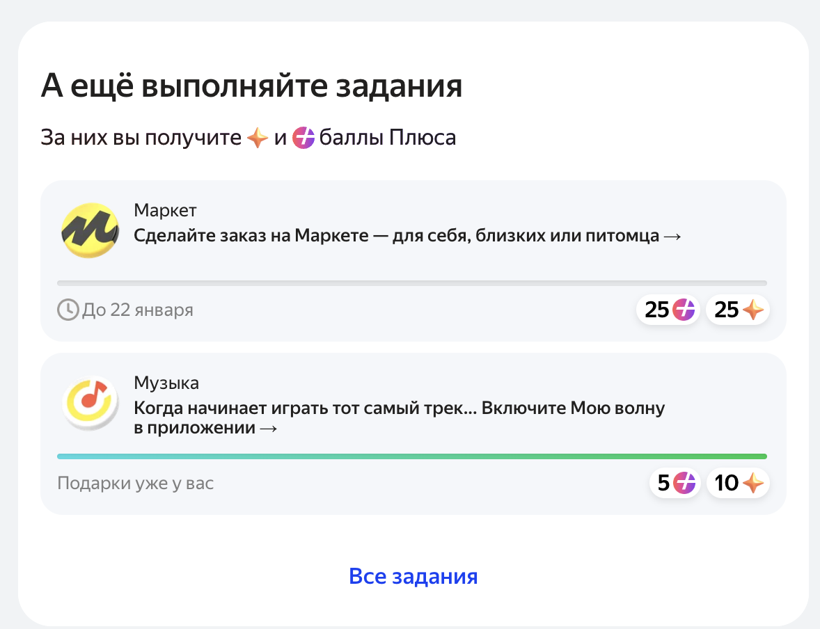820x629 pixels.
Task: Click the orange star icon in subtitle
Action: click(x=258, y=138)
